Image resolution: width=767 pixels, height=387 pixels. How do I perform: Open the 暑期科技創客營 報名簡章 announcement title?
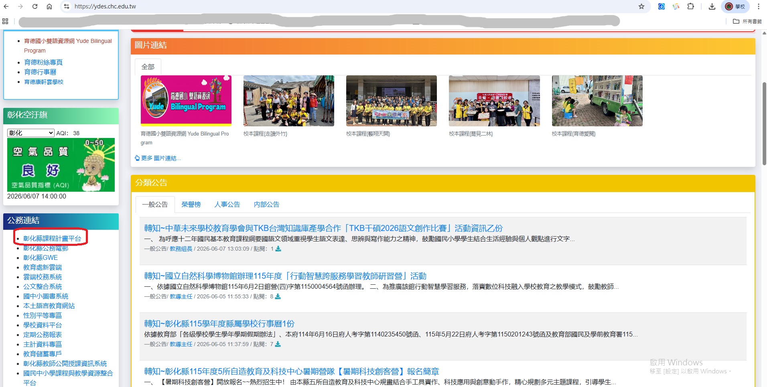[x=292, y=371]
